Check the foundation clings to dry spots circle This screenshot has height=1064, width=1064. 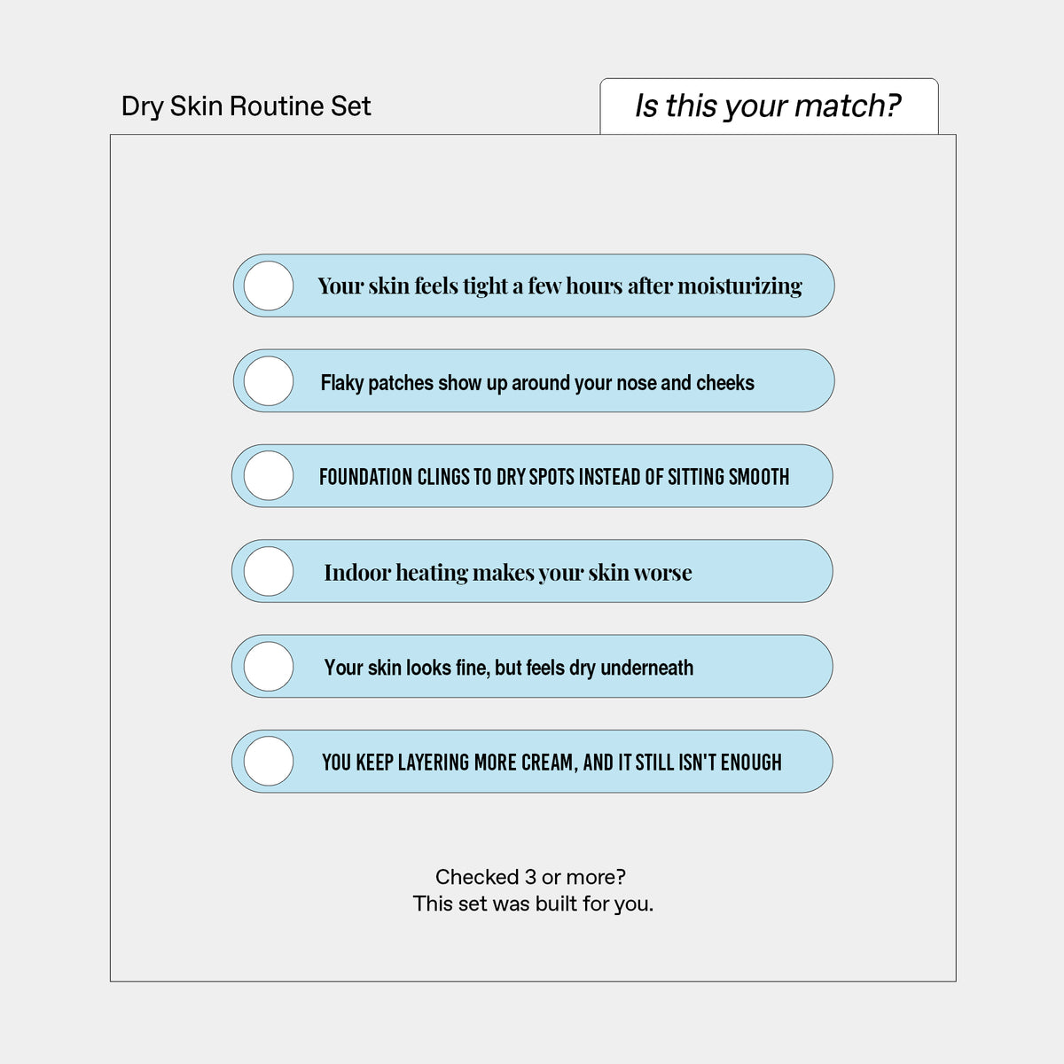point(269,476)
